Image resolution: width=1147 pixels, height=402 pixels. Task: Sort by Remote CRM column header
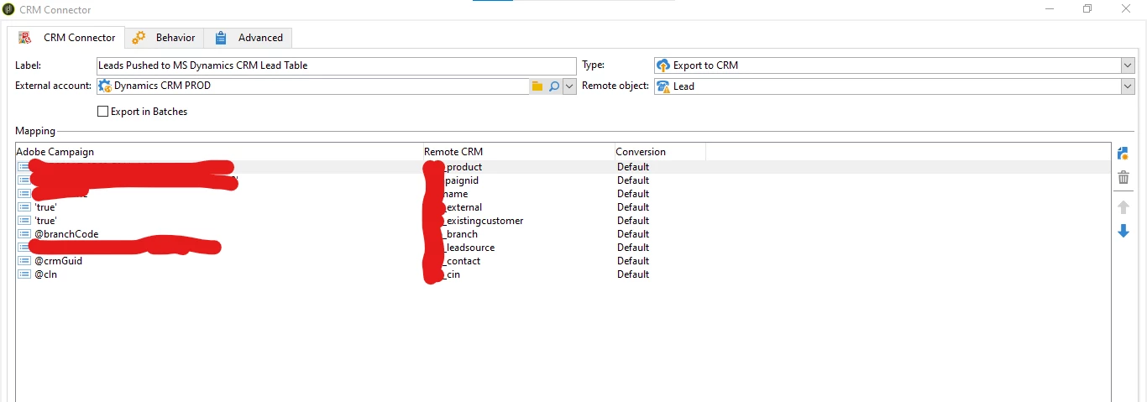518,152
